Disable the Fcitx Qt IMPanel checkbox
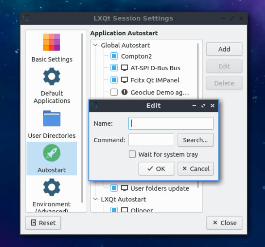Viewport: 265px width, 247px height. pos(114,80)
